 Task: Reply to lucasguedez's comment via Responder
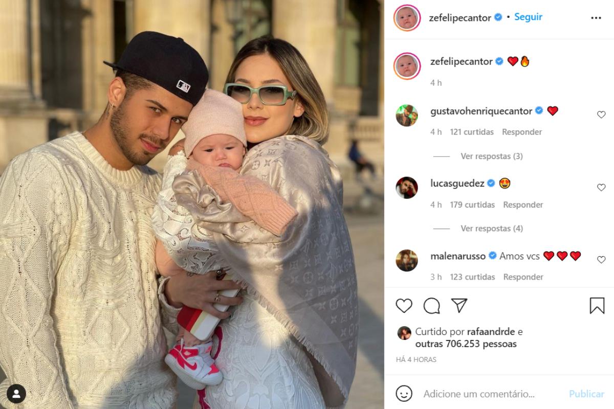click(x=523, y=204)
